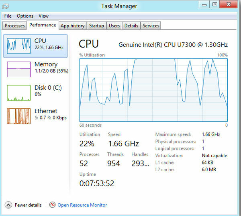Select the CPU mini graph thumbnail

(x=19, y=46)
